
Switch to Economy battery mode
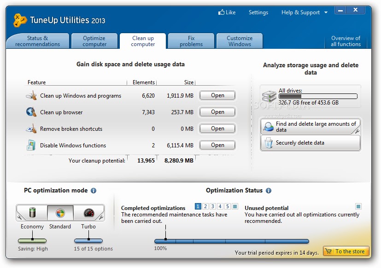[32, 213]
